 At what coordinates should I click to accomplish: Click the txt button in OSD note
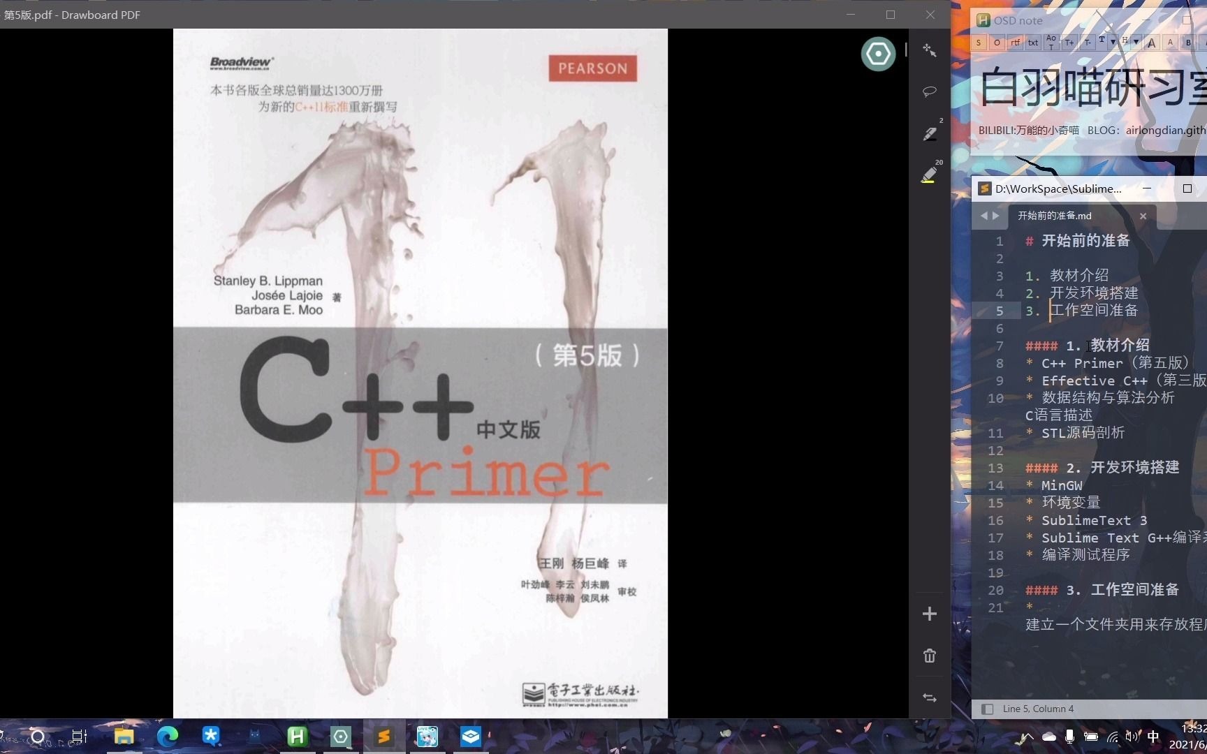click(x=1033, y=43)
